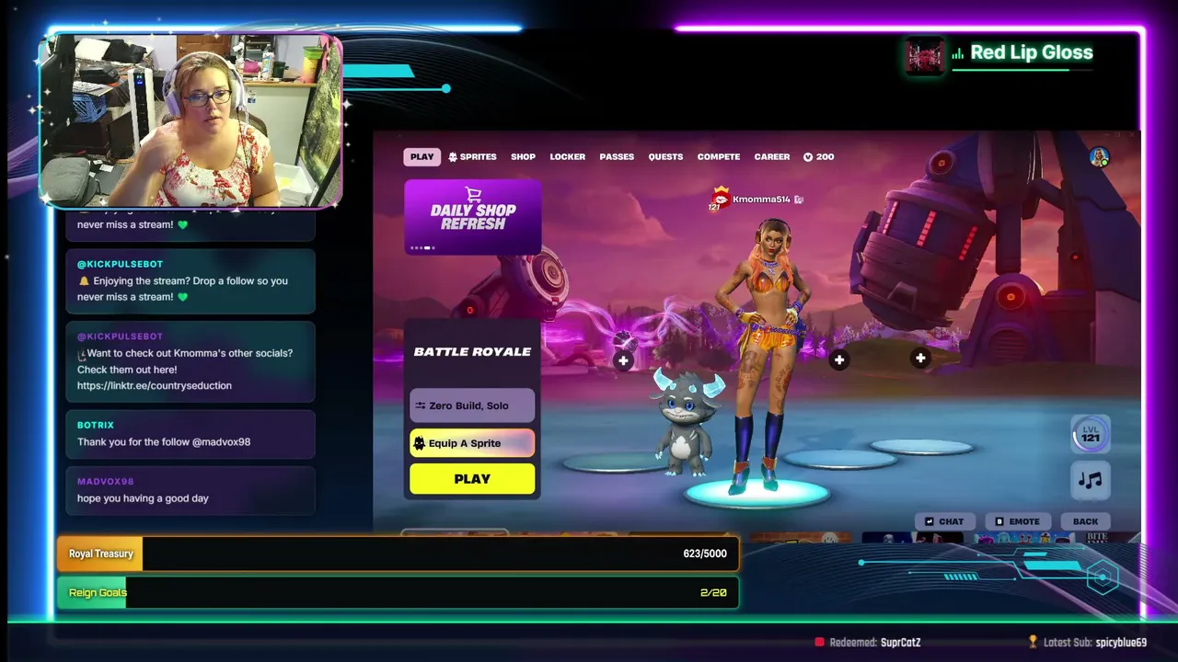
Task: Go to the PASSES tab
Action: [x=617, y=157]
